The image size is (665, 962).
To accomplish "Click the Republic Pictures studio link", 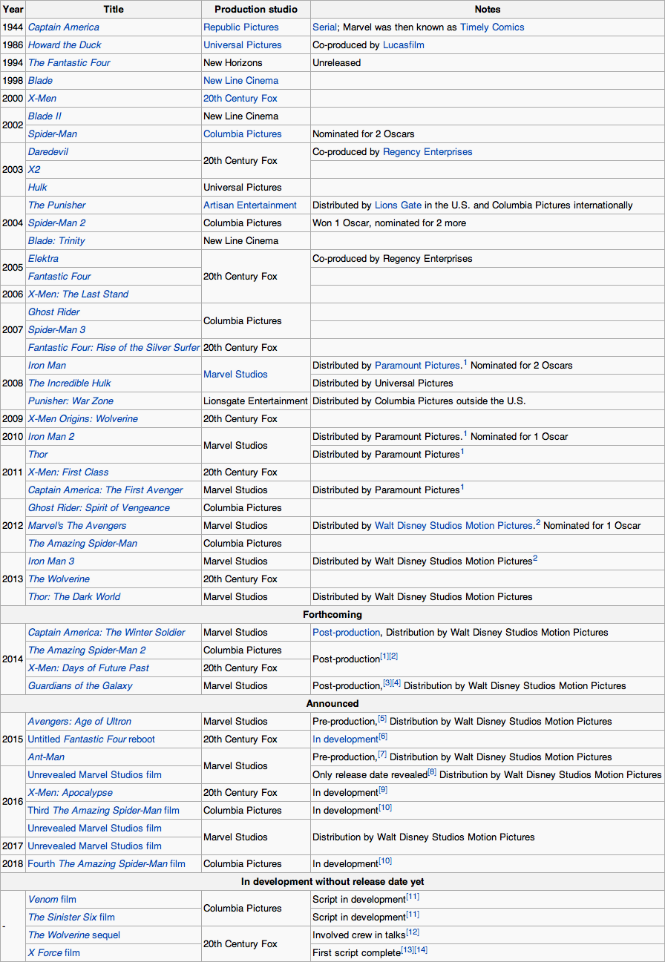I will [240, 27].
